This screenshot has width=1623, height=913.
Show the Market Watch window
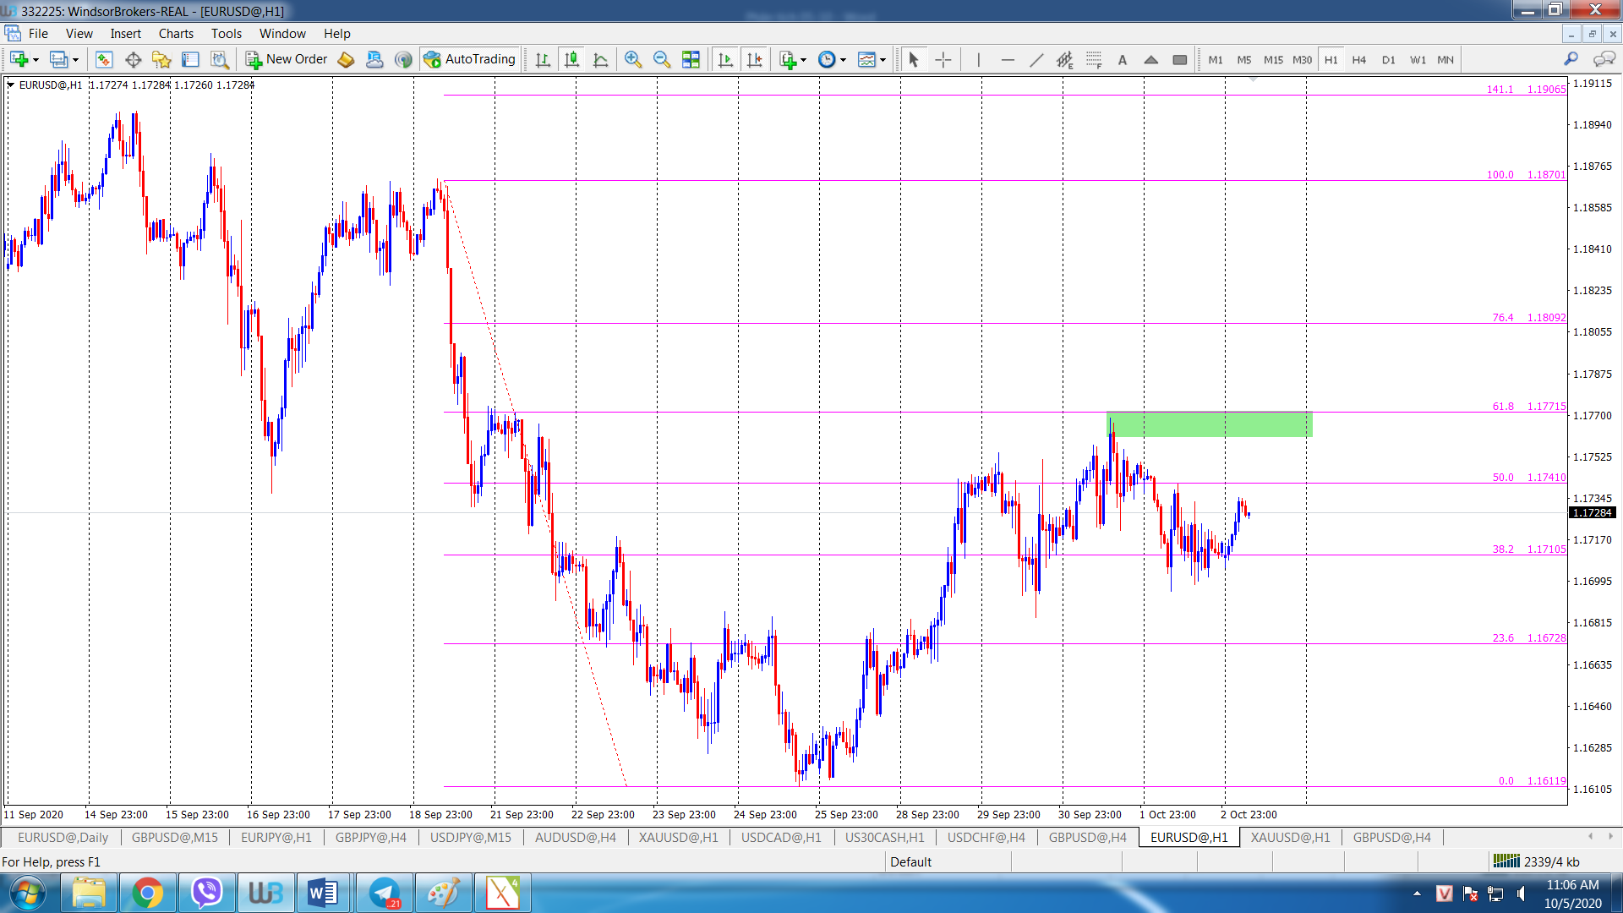(104, 59)
